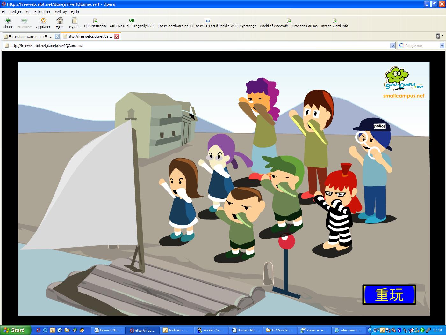Switch to the Pocket Co... taskbar window
Screen dimensions: 446x335
pyautogui.click(x=211, y=330)
